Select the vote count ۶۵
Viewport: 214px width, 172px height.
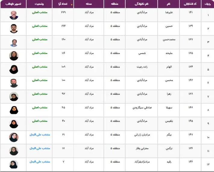tap(64, 107)
